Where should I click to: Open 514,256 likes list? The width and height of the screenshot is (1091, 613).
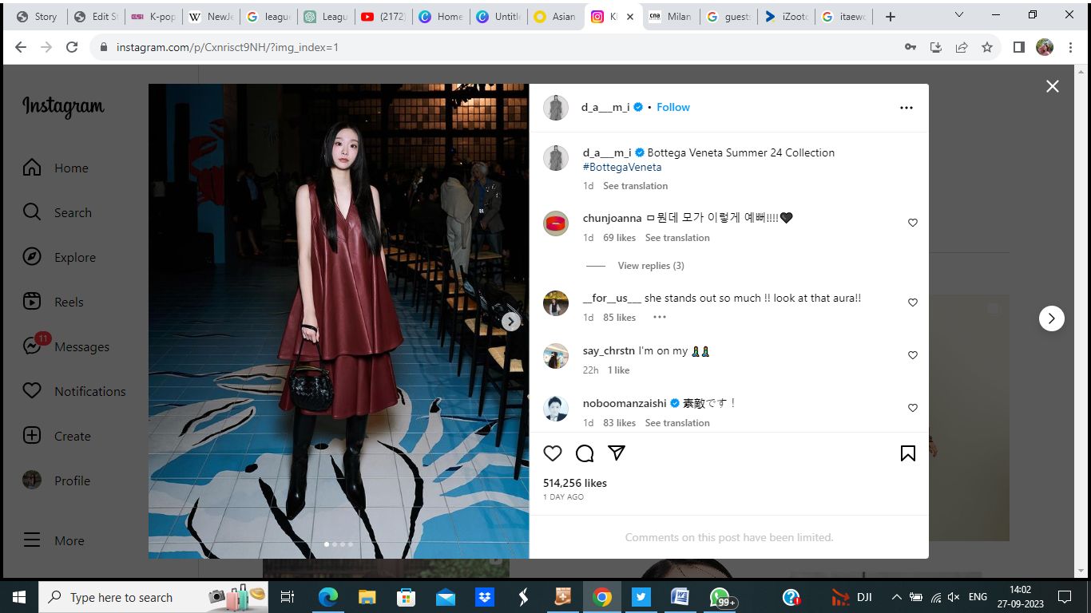click(x=574, y=483)
